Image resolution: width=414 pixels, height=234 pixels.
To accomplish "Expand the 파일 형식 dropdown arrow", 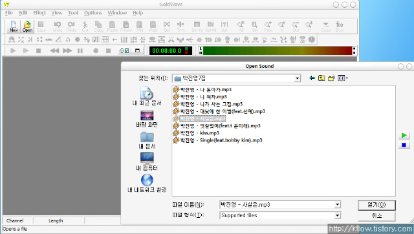I will 338,215.
